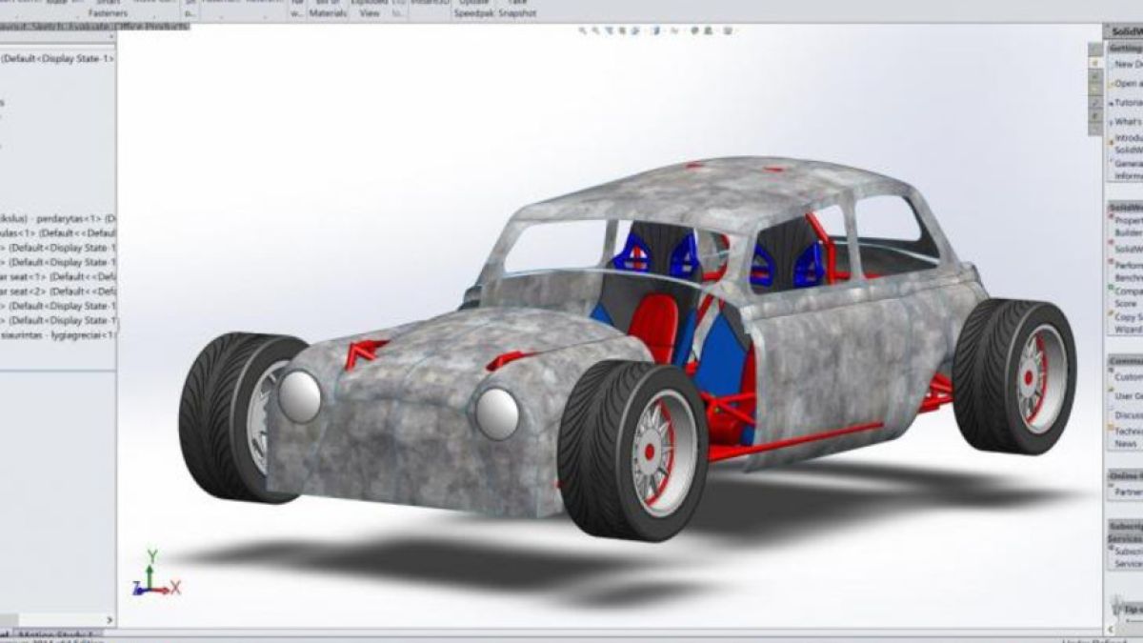This screenshot has height=643, width=1143.
Task: Click the feature tree horizontal scrollbar right arrow
Action: pyautogui.click(x=109, y=620)
